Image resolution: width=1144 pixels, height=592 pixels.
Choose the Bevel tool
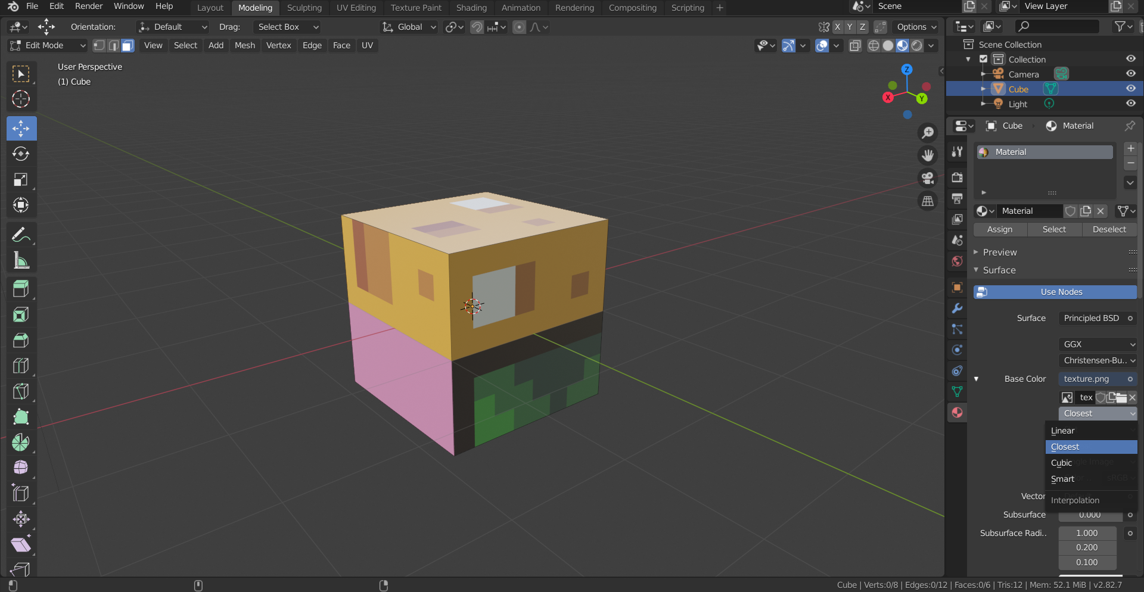tap(21, 340)
